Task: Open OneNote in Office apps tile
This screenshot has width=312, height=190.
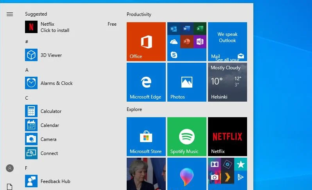Action: [x=200, y=42]
